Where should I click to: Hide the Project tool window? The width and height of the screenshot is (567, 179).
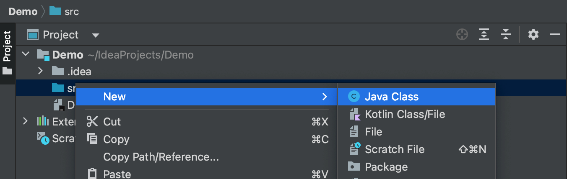(x=555, y=35)
